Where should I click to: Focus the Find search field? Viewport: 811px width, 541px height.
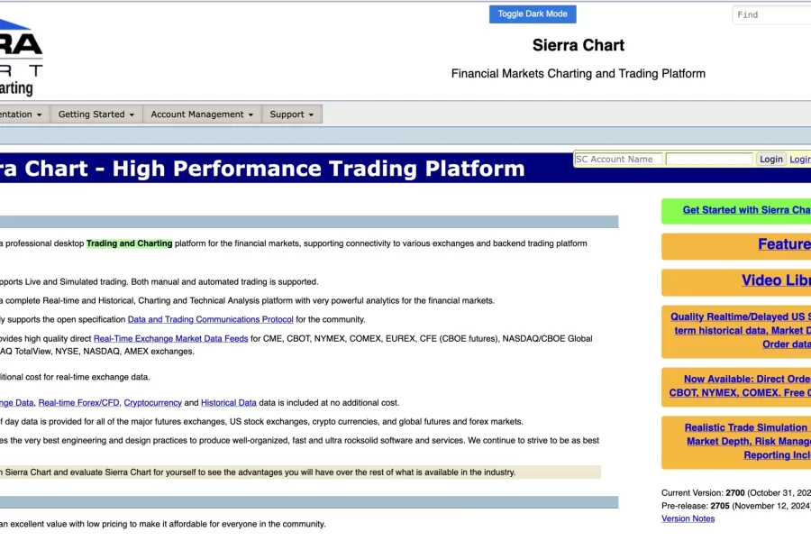771,15
